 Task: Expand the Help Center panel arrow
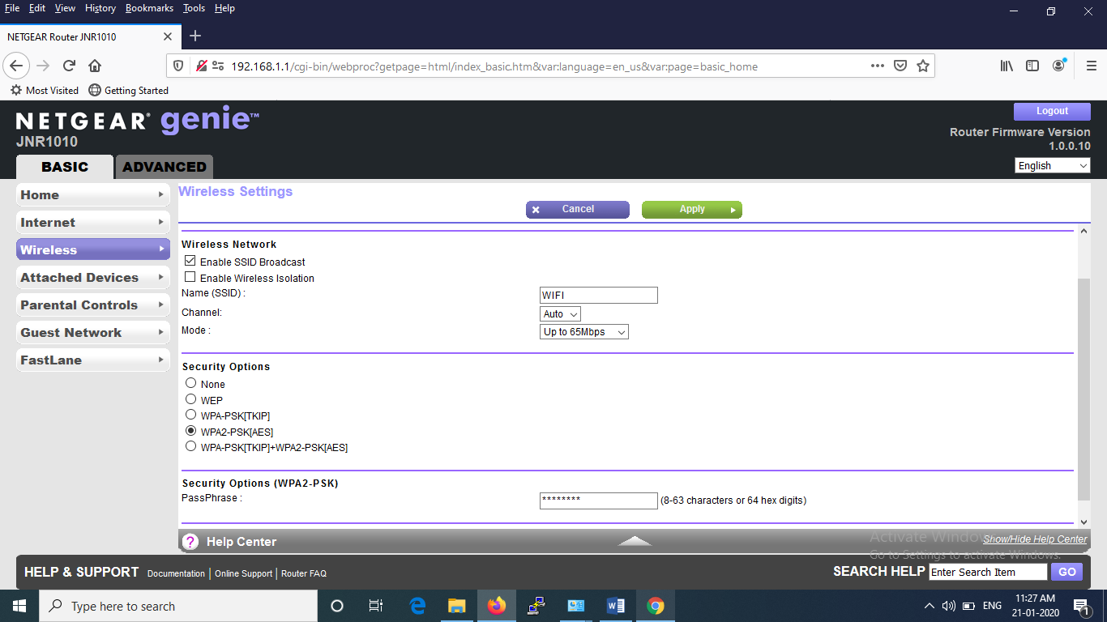635,541
